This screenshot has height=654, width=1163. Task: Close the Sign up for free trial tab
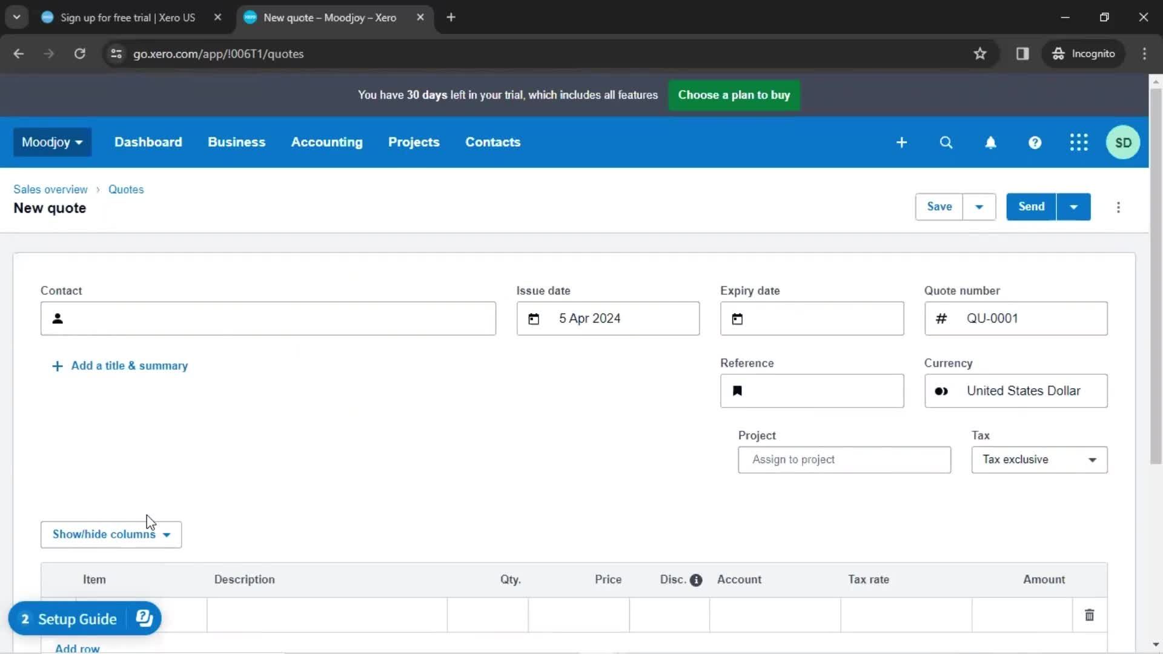(217, 18)
